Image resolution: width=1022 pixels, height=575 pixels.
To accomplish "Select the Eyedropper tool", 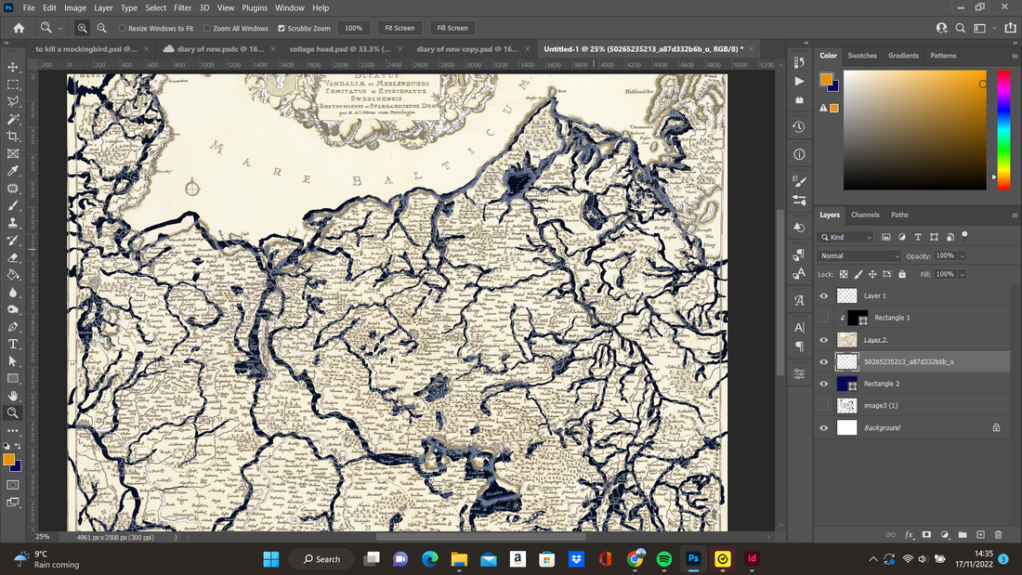I will (x=12, y=171).
